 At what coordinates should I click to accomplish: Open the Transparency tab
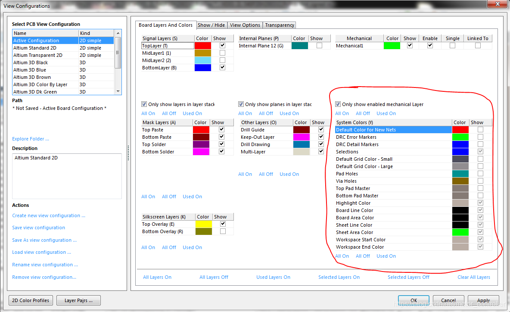click(x=280, y=25)
